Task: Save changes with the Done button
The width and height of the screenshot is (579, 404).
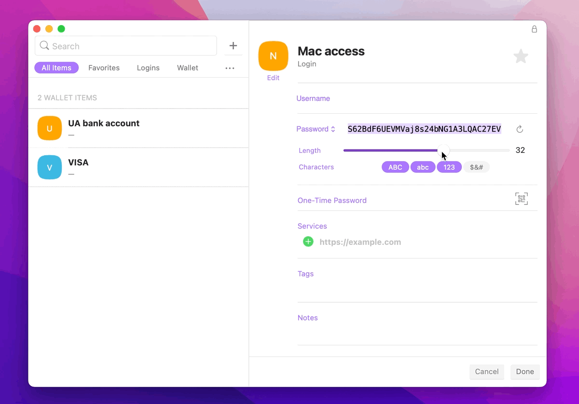Action: [x=525, y=371]
